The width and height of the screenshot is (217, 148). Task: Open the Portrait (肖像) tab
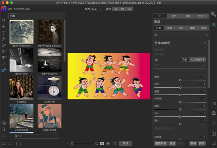(x=192, y=28)
